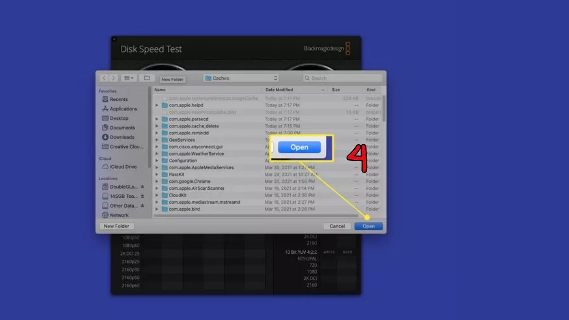Select the DoubleGlo... volume in Locations
This screenshot has height=320, width=569.
[120, 187]
